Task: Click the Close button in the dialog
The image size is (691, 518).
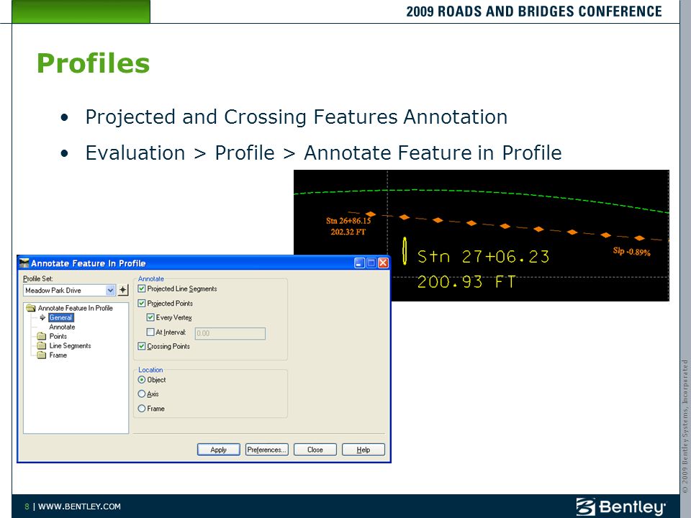Action: [x=315, y=449]
